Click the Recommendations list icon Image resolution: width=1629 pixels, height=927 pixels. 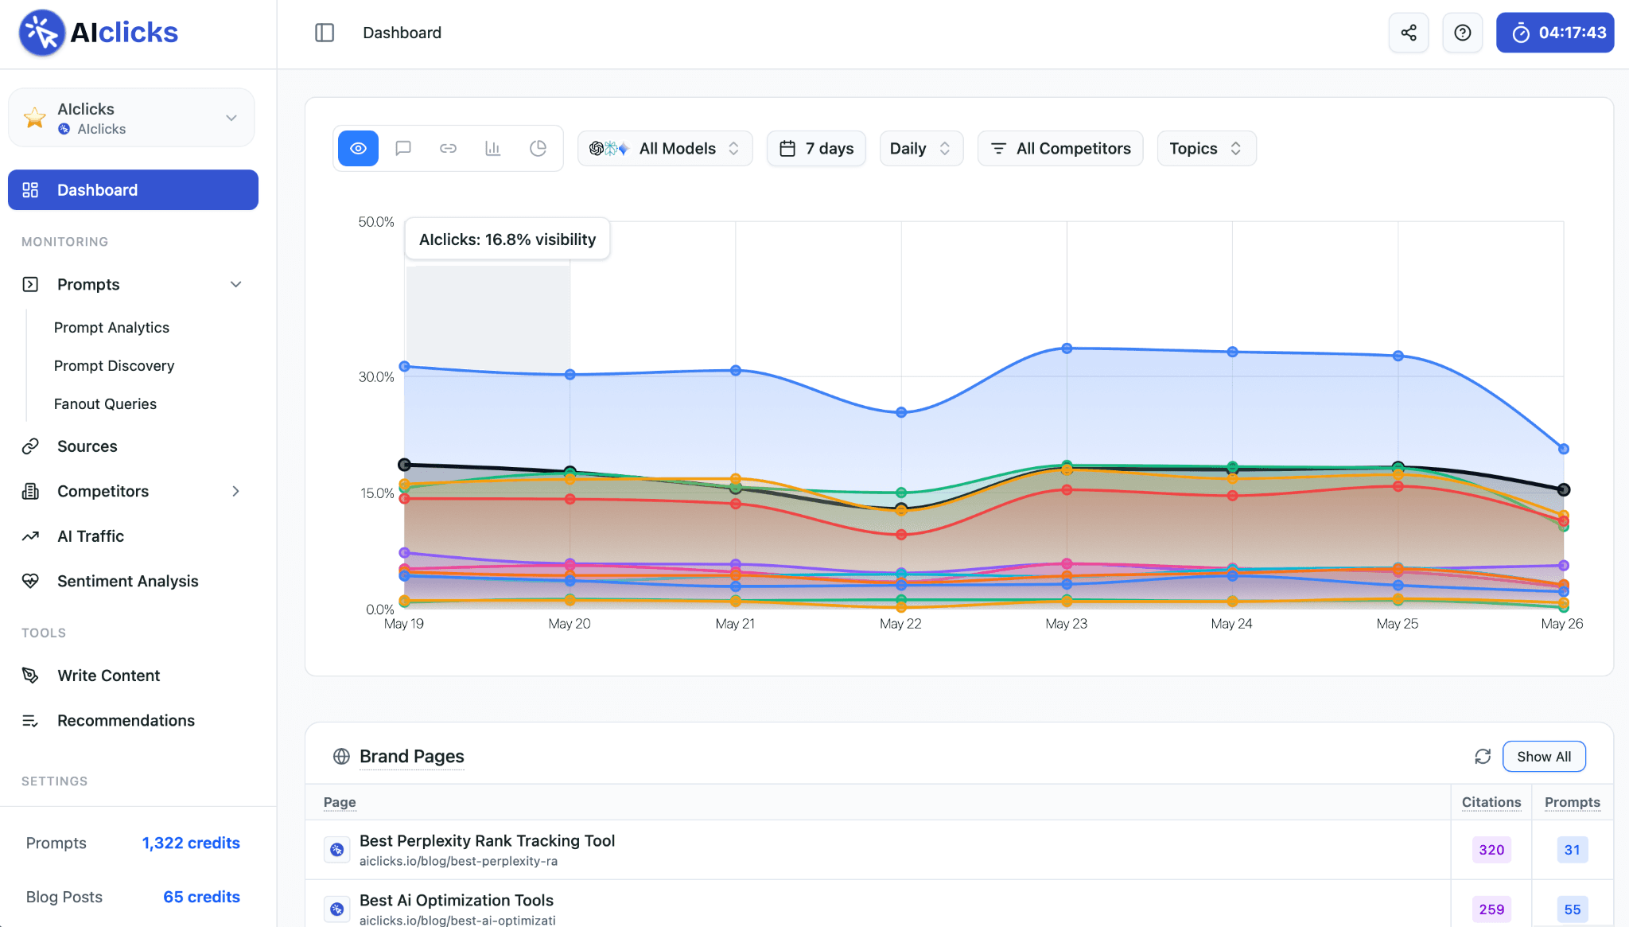[30, 721]
